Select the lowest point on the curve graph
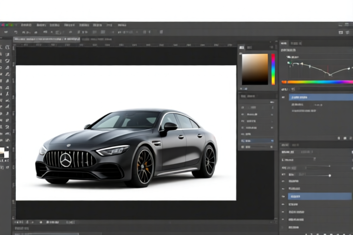The width and height of the screenshot is (353, 235). click(330, 75)
